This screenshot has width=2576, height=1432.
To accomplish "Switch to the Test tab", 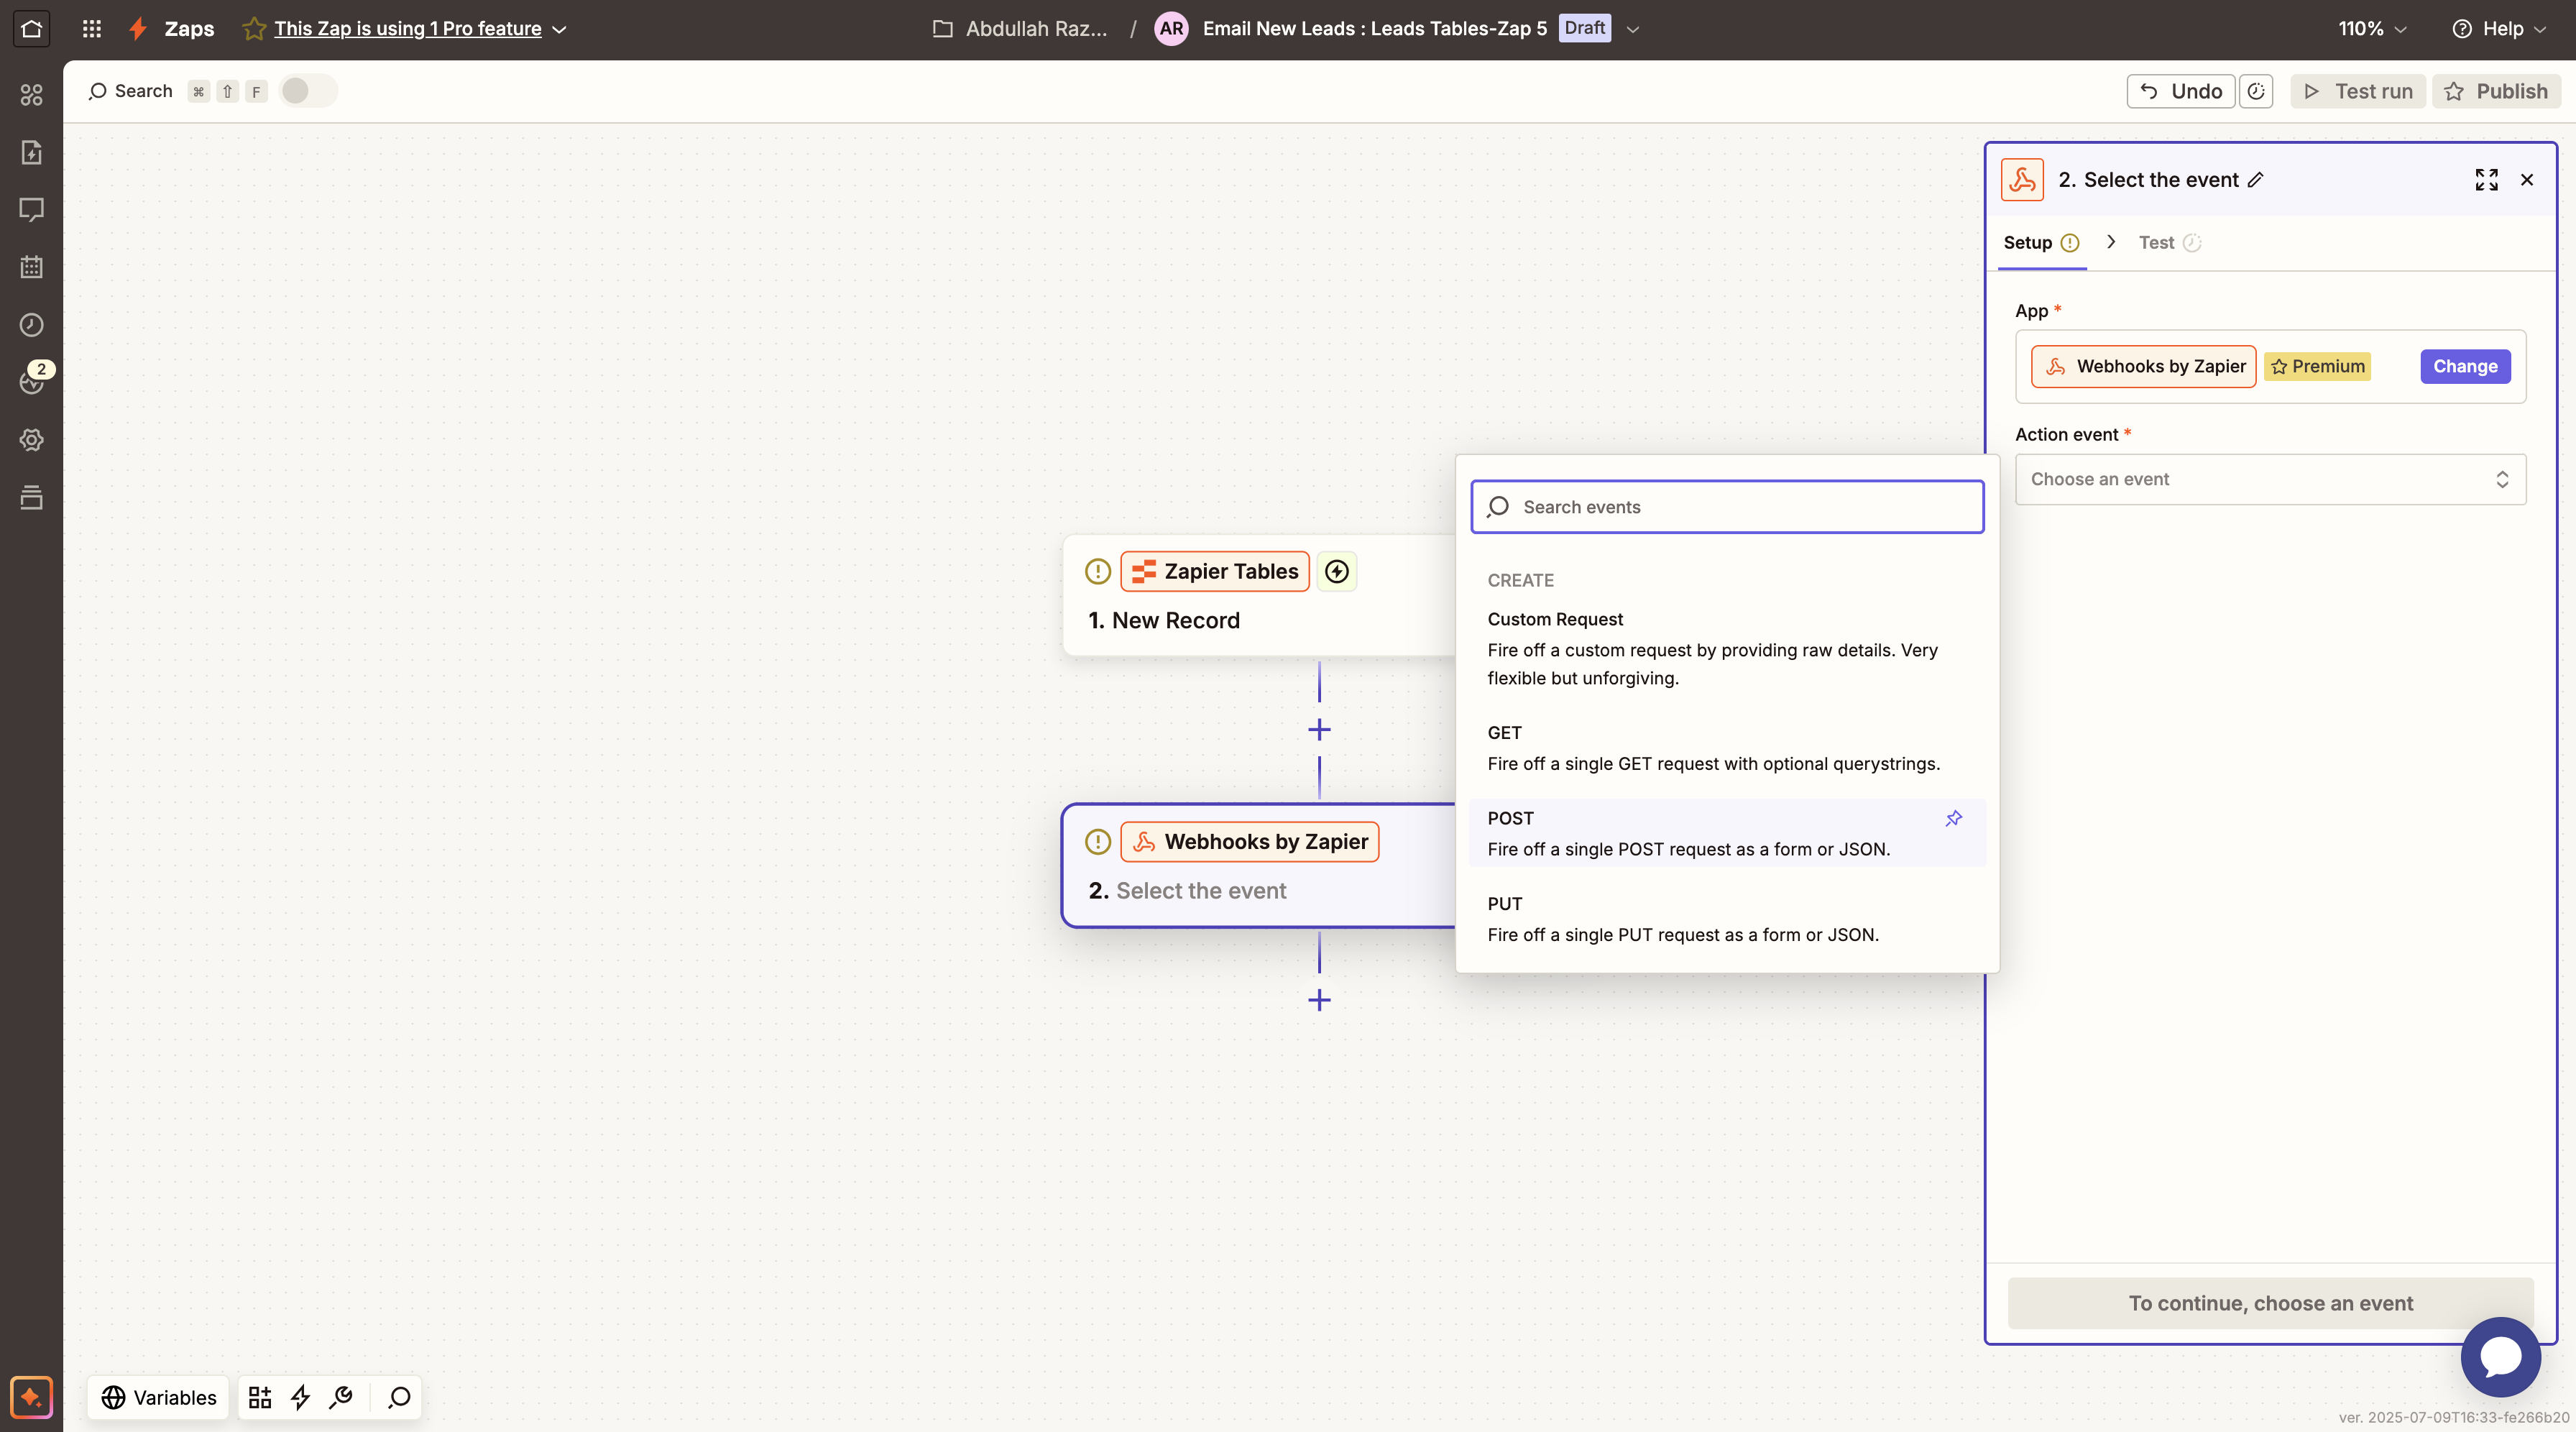I will 2157,243.
